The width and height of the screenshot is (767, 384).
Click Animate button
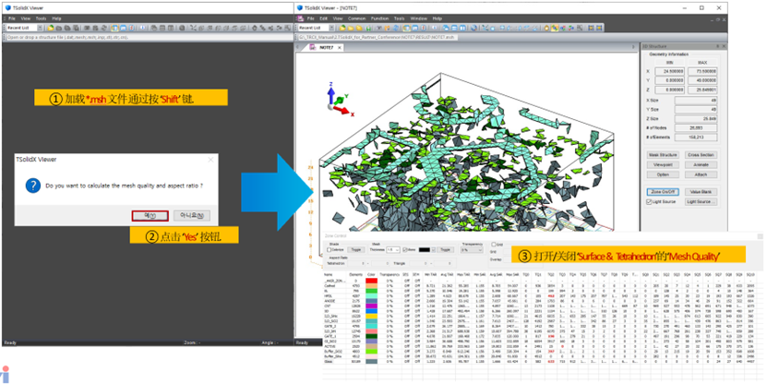[701, 164]
